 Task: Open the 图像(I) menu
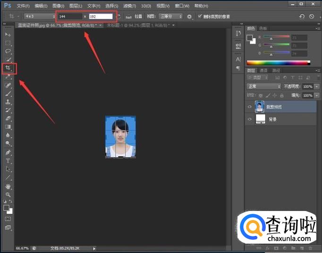click(x=58, y=6)
